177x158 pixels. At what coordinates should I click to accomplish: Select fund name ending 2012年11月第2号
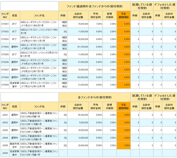click(x=39, y=130)
